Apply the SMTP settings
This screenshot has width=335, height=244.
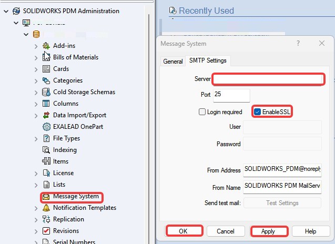coord(269,231)
